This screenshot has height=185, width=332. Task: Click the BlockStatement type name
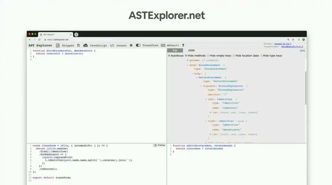pos(209,65)
